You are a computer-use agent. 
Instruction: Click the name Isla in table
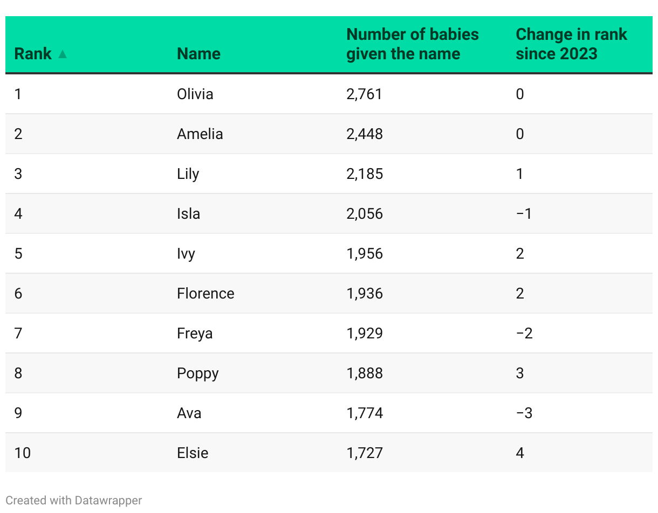(x=188, y=214)
